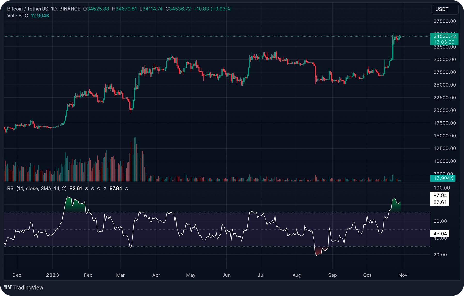
Task: Click the Oct label on time axis
Action: coord(367,275)
